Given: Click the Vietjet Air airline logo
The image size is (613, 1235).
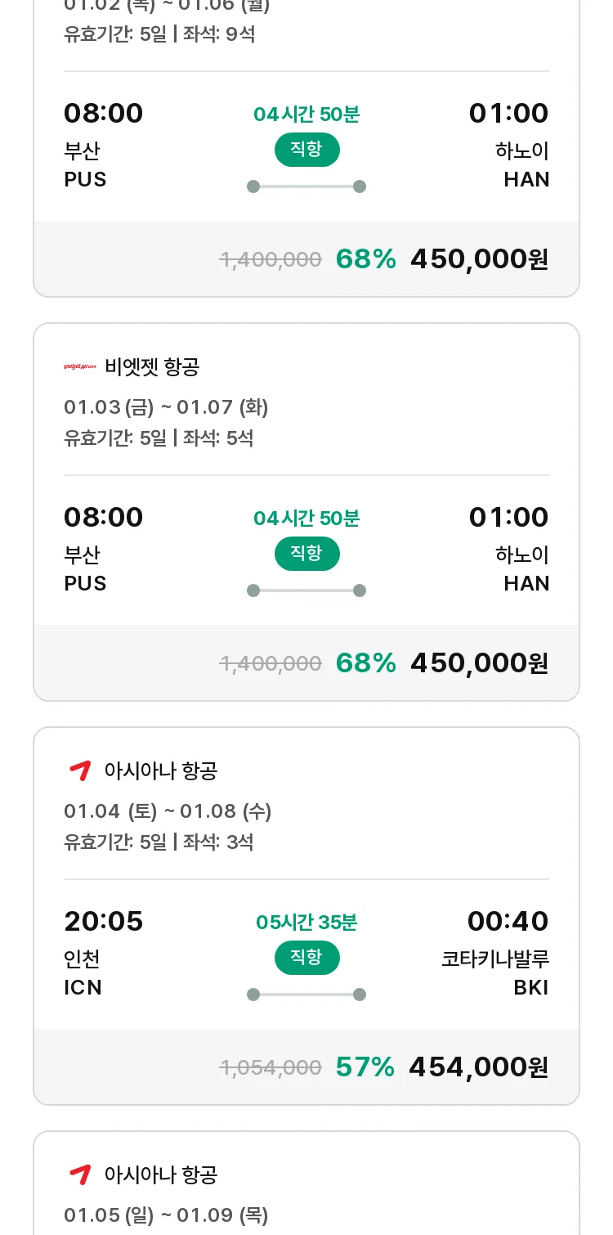Looking at the screenshot, I should pyautogui.click(x=80, y=367).
